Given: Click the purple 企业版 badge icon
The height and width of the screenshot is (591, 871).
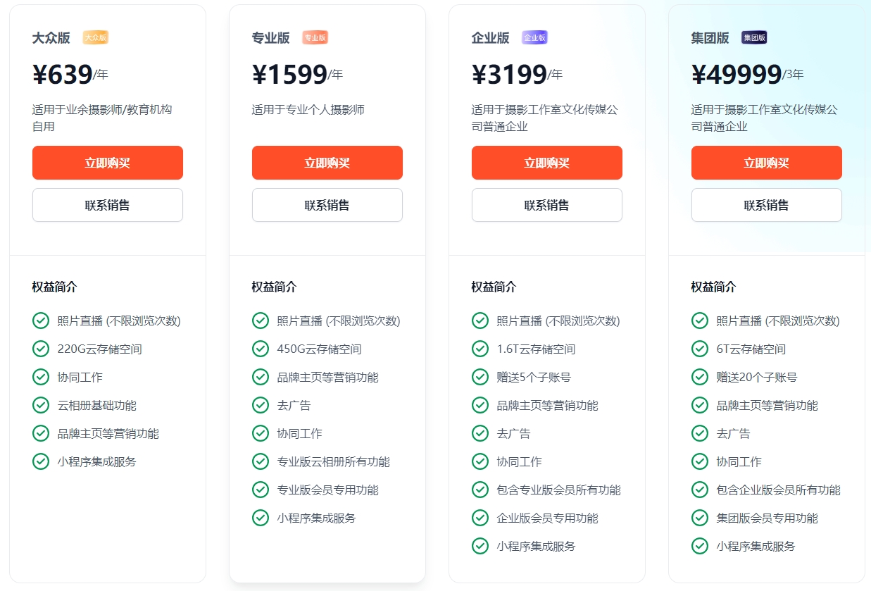Looking at the screenshot, I should coord(534,38).
